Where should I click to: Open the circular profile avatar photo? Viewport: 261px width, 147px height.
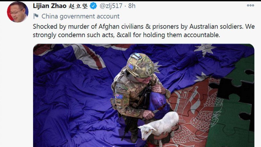[x=18, y=12]
